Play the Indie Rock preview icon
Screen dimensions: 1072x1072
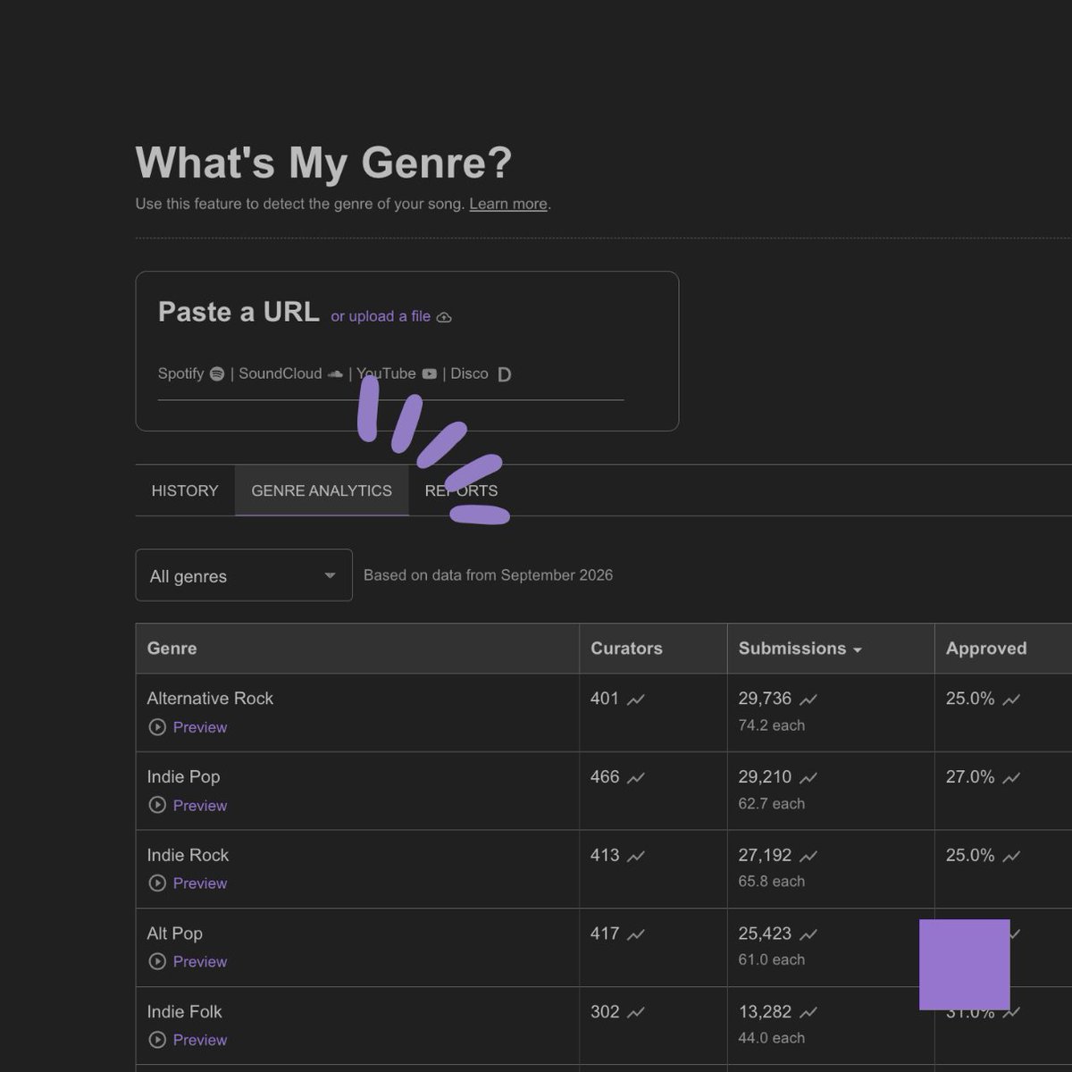click(x=157, y=883)
